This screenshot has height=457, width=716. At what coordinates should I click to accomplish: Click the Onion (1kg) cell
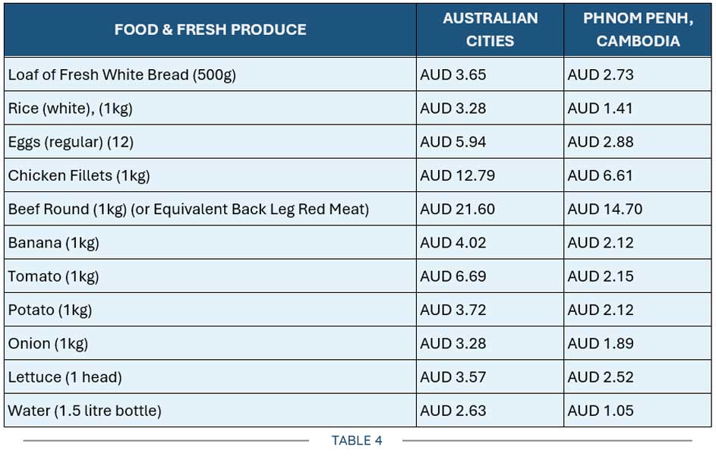[210, 343]
